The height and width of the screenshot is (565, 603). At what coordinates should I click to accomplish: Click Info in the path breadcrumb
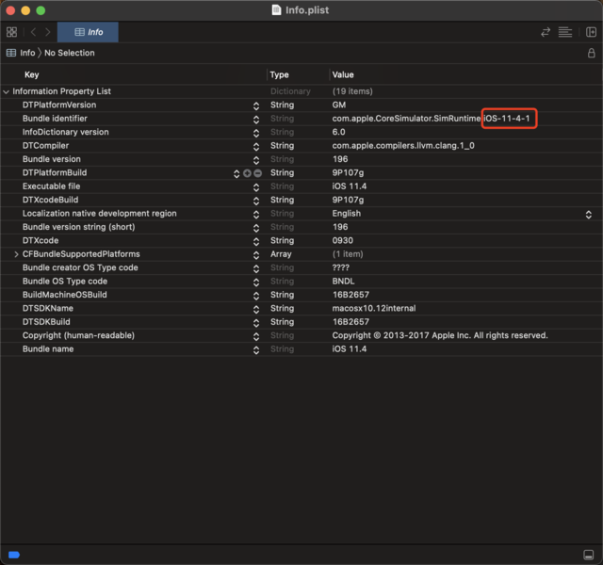pos(27,54)
